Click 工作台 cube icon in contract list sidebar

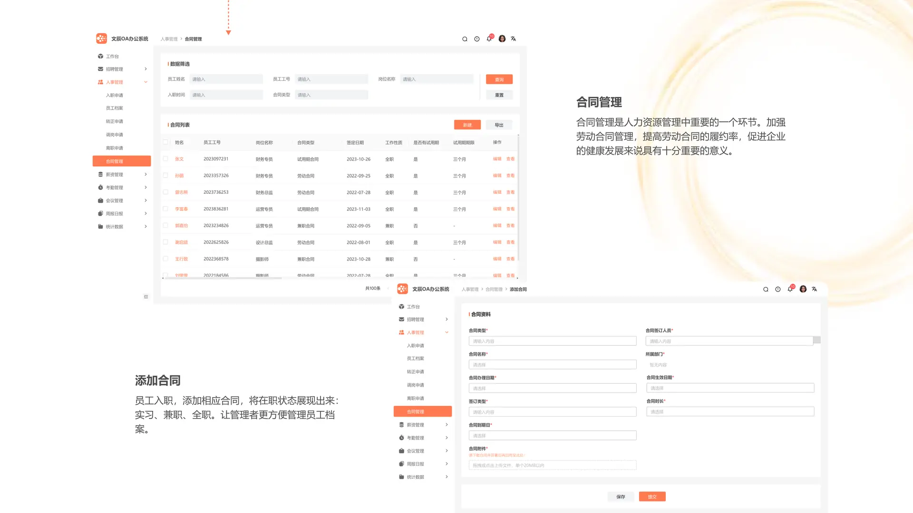(100, 56)
